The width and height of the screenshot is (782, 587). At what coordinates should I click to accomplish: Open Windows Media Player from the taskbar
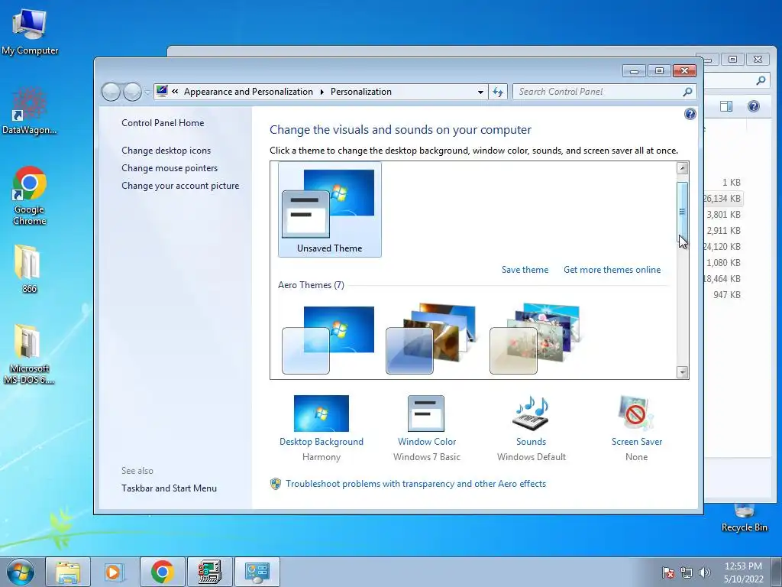pyautogui.click(x=114, y=572)
